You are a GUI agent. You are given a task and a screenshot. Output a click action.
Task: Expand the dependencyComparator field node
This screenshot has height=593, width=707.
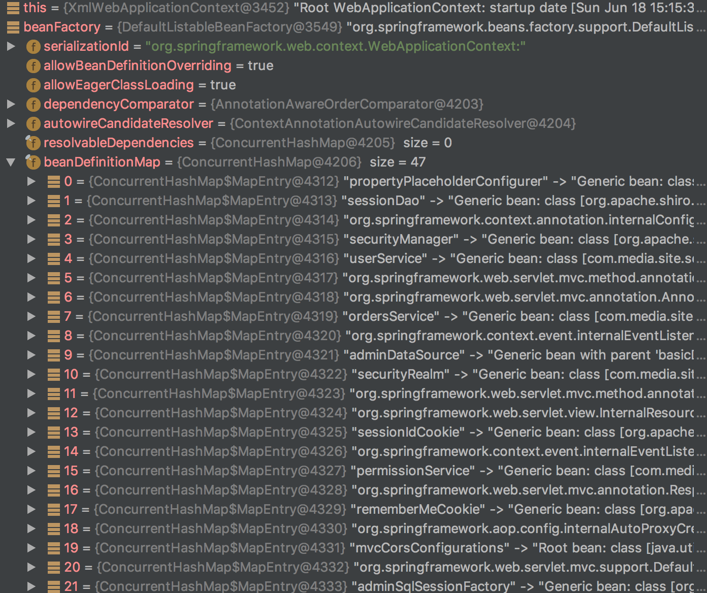tap(11, 104)
